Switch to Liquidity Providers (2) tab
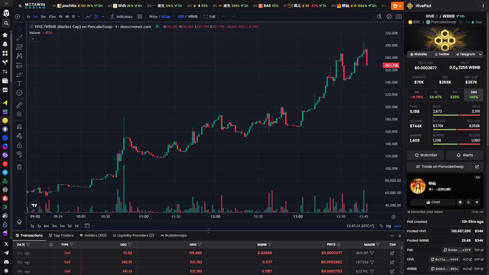The height and width of the screenshot is (275, 489). click(x=133, y=235)
